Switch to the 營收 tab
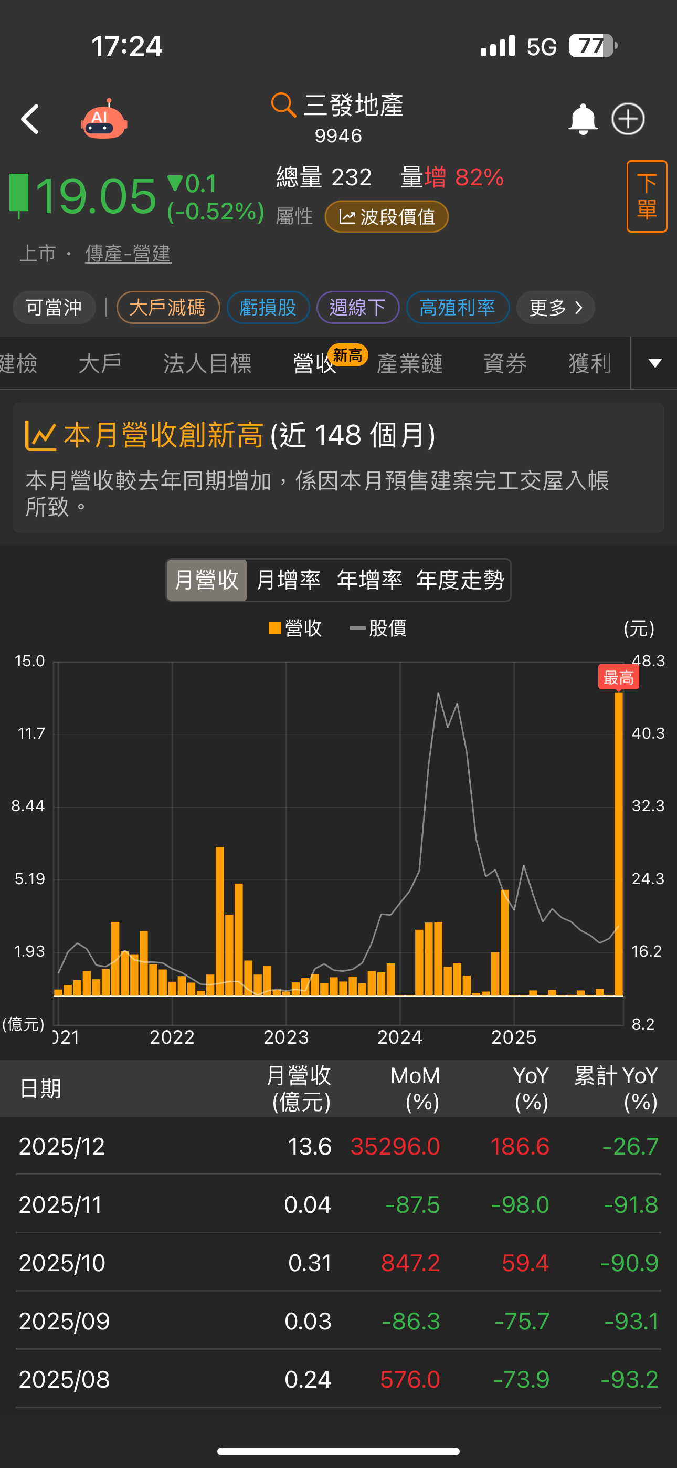The image size is (677, 1468). (x=314, y=363)
